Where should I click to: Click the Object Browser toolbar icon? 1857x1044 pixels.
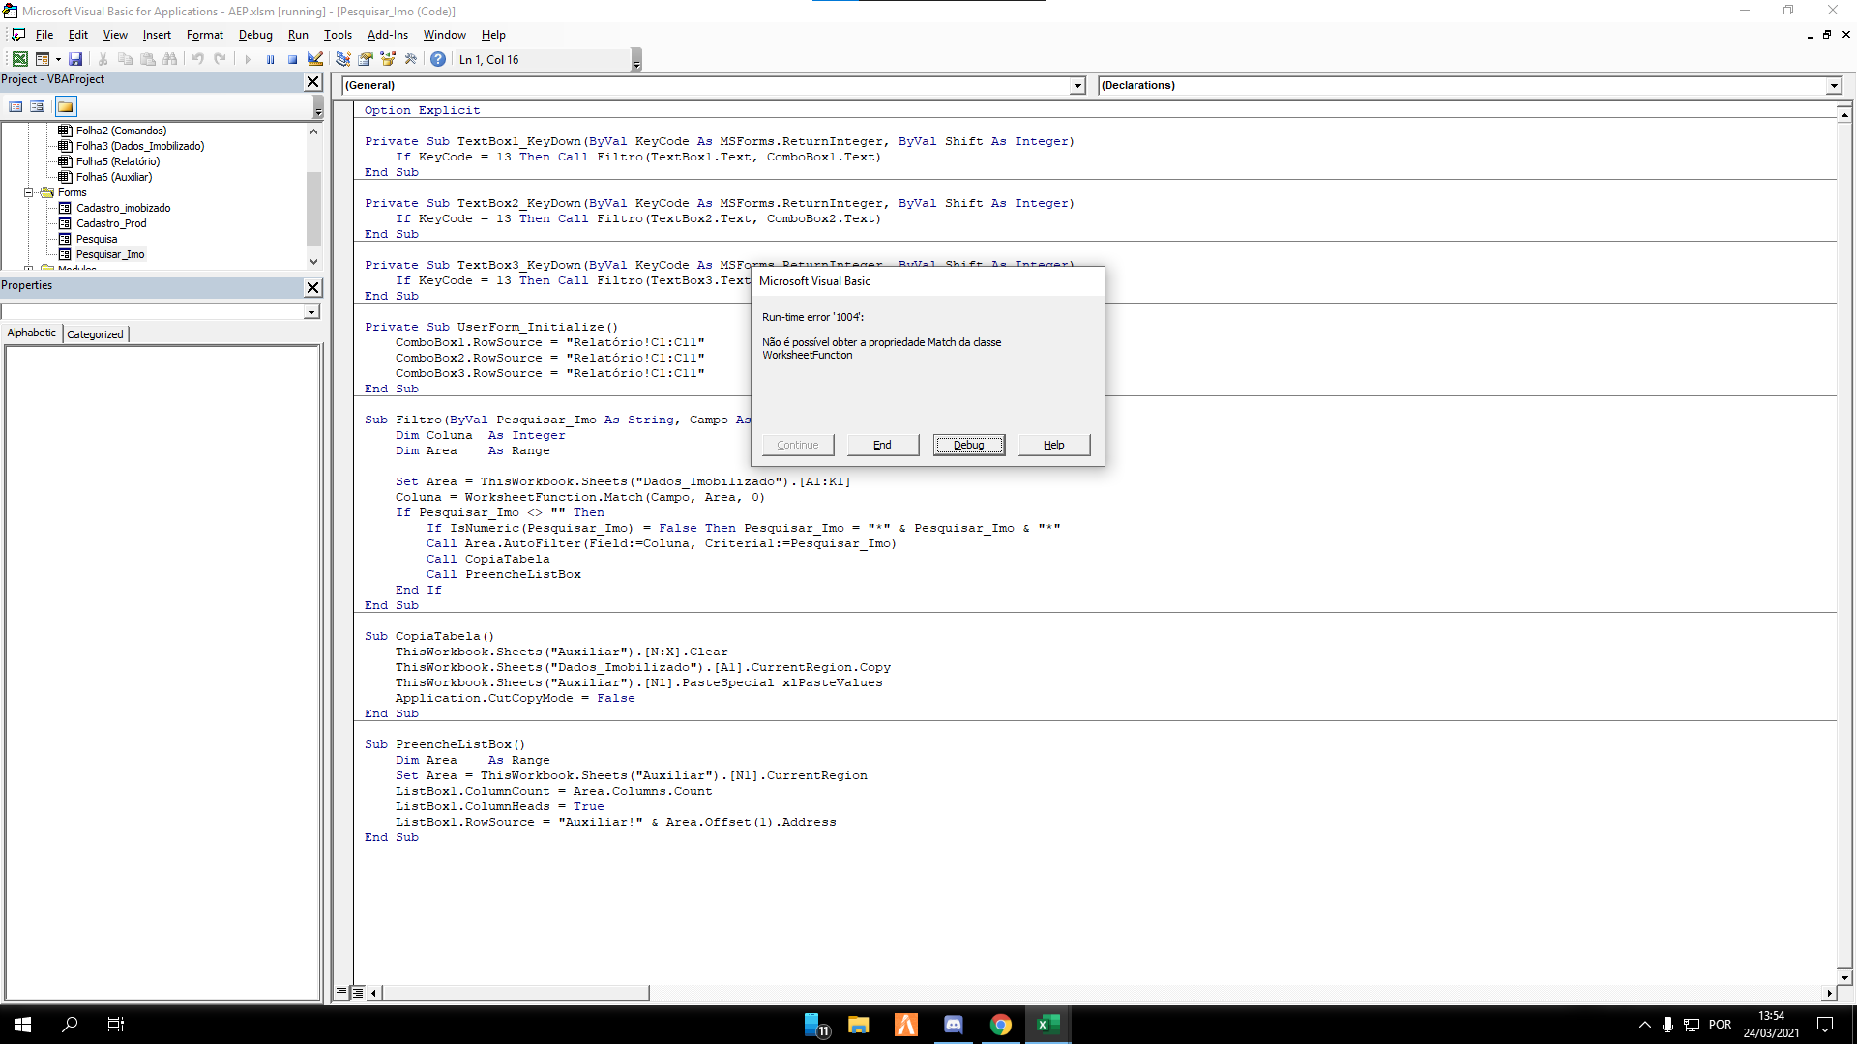click(388, 59)
